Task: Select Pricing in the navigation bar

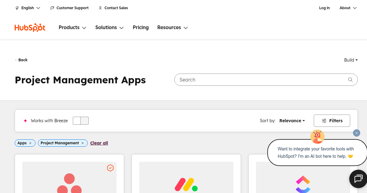Action: click(x=140, y=27)
